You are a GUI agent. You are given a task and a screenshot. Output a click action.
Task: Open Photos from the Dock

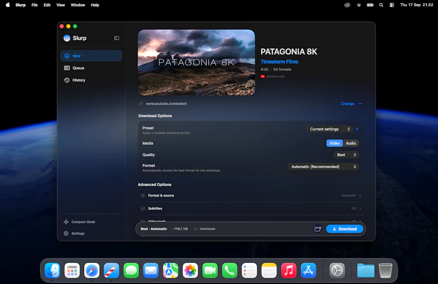coord(190,270)
